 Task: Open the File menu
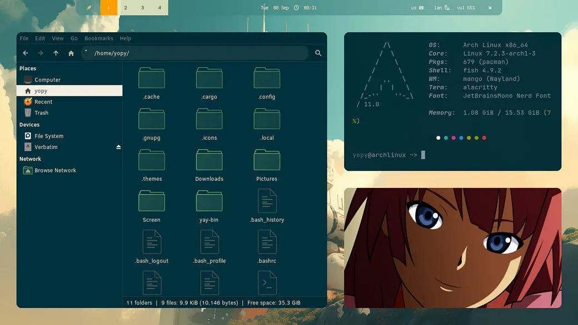click(x=24, y=38)
